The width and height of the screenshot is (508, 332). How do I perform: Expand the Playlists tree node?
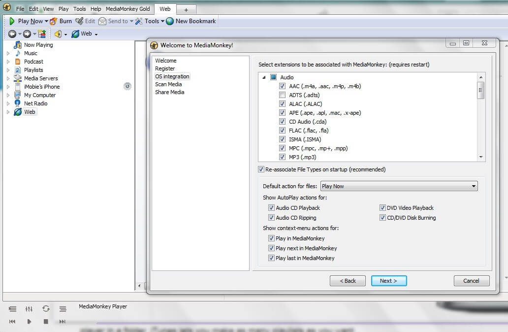[x=8, y=70]
